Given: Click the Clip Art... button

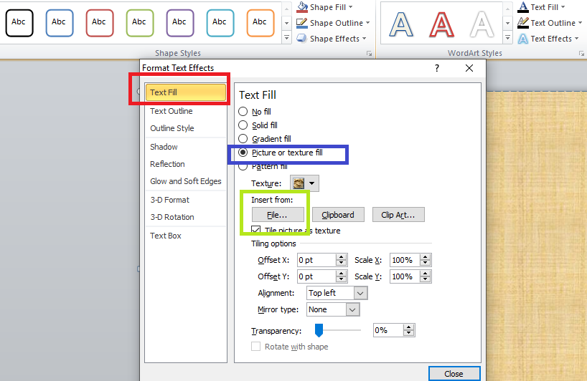Looking at the screenshot, I should 402,215.
